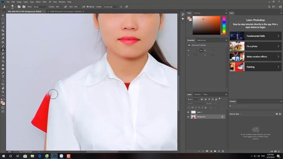Toggle the Aligned checkbox
The height and width of the screenshot is (159, 283).
click(88, 7)
